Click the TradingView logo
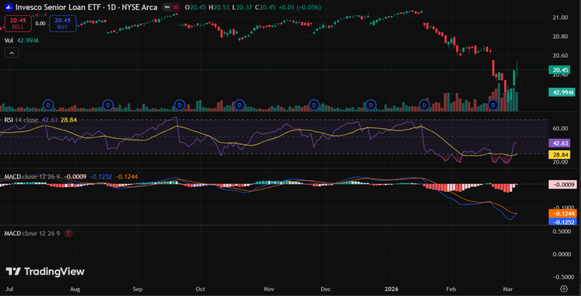 (x=45, y=272)
